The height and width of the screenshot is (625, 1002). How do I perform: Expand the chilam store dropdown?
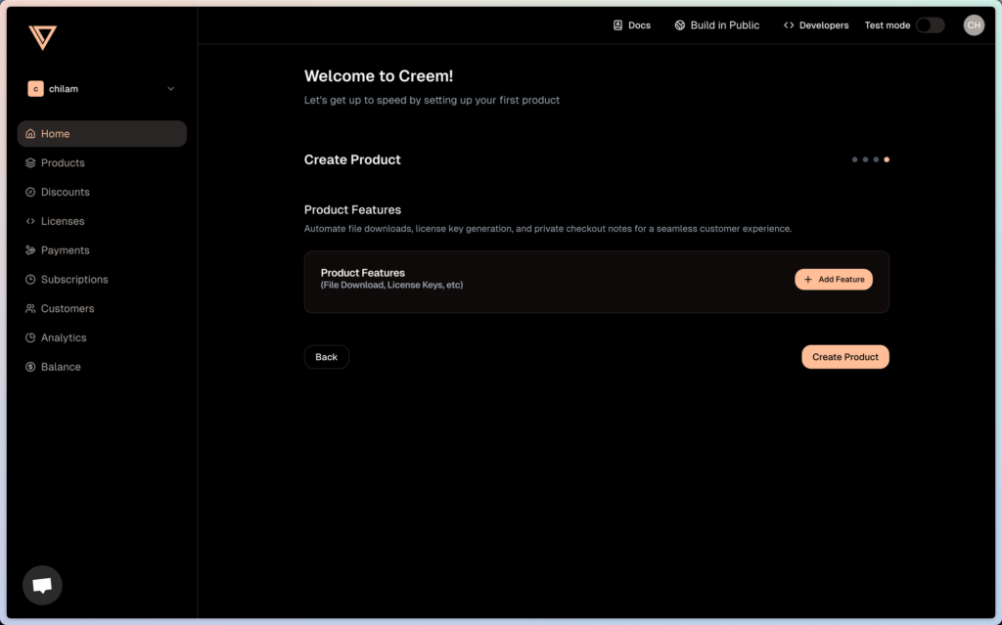click(x=170, y=89)
